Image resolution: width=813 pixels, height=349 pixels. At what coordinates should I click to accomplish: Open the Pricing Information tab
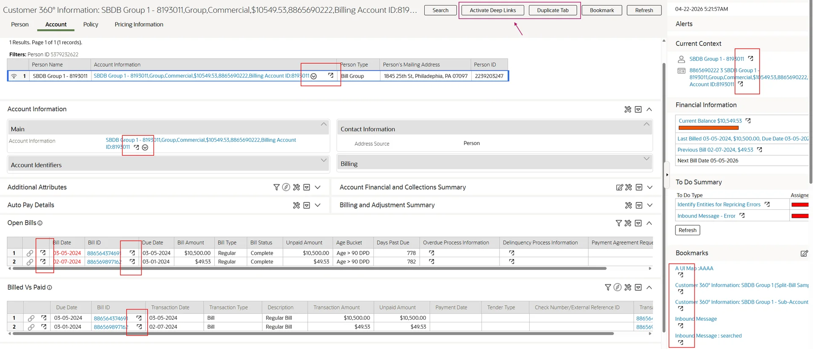click(x=138, y=25)
